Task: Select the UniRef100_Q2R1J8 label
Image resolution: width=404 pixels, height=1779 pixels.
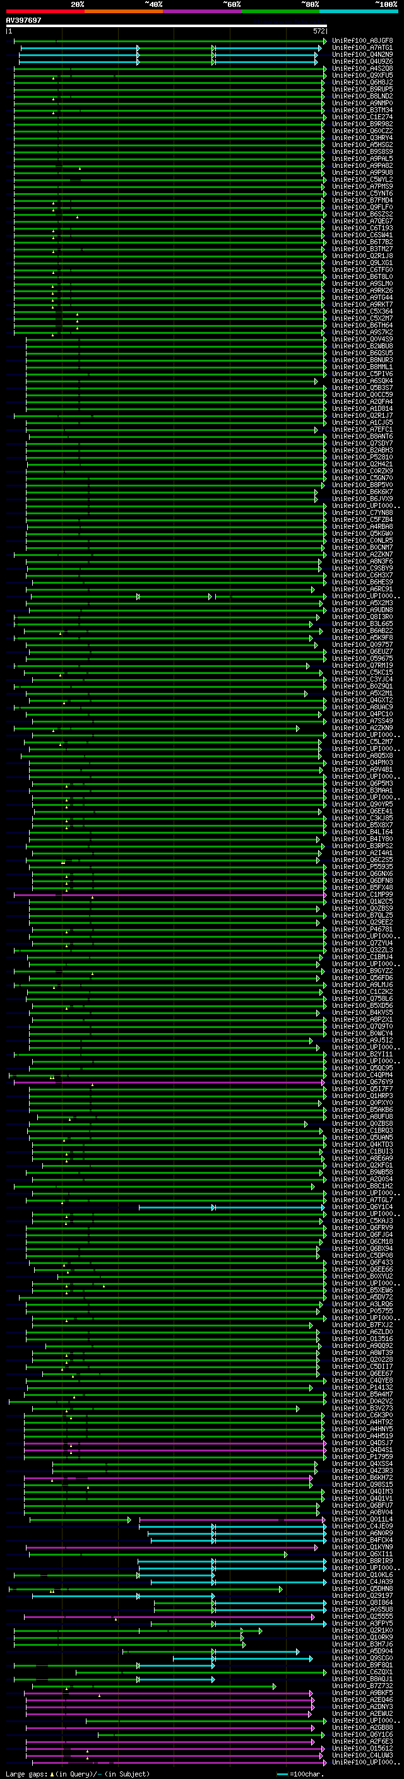Action: (x=362, y=256)
